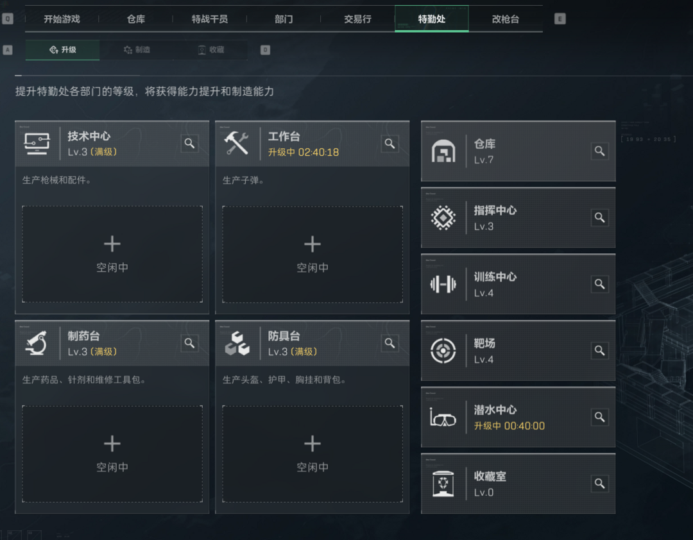This screenshot has width=693, height=540.
Task: Open details magnifier for 制药台
Action: coord(189,343)
